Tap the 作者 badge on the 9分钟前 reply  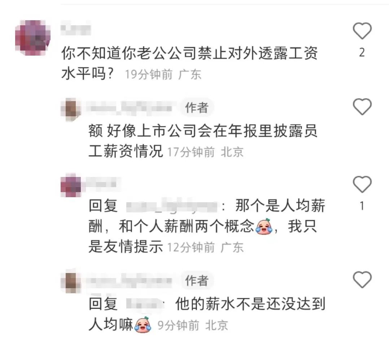pos(197,281)
